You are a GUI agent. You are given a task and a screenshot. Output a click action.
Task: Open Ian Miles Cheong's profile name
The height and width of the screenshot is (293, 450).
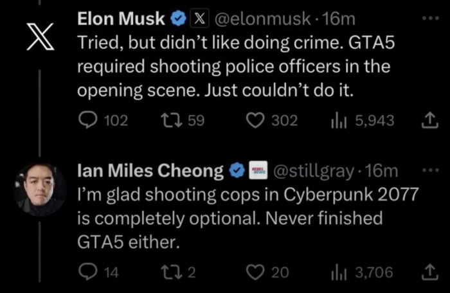(150, 172)
